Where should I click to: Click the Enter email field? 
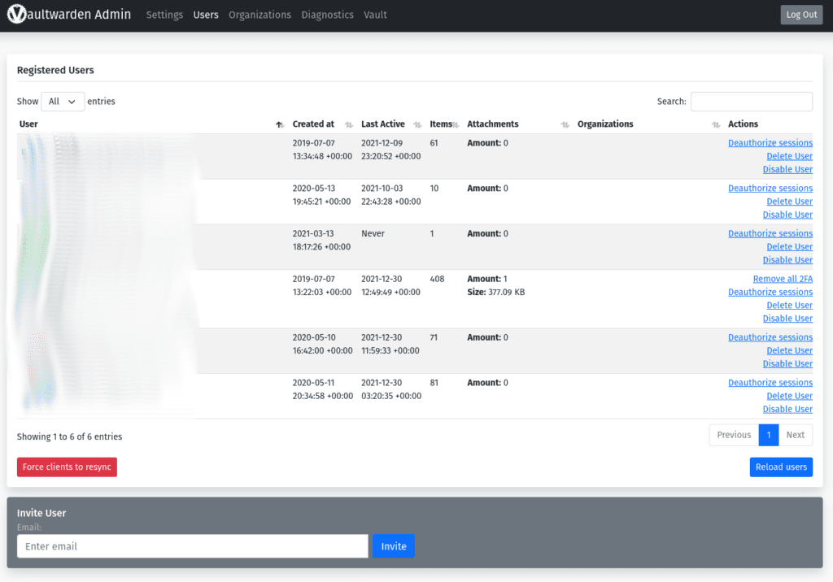pyautogui.click(x=192, y=546)
